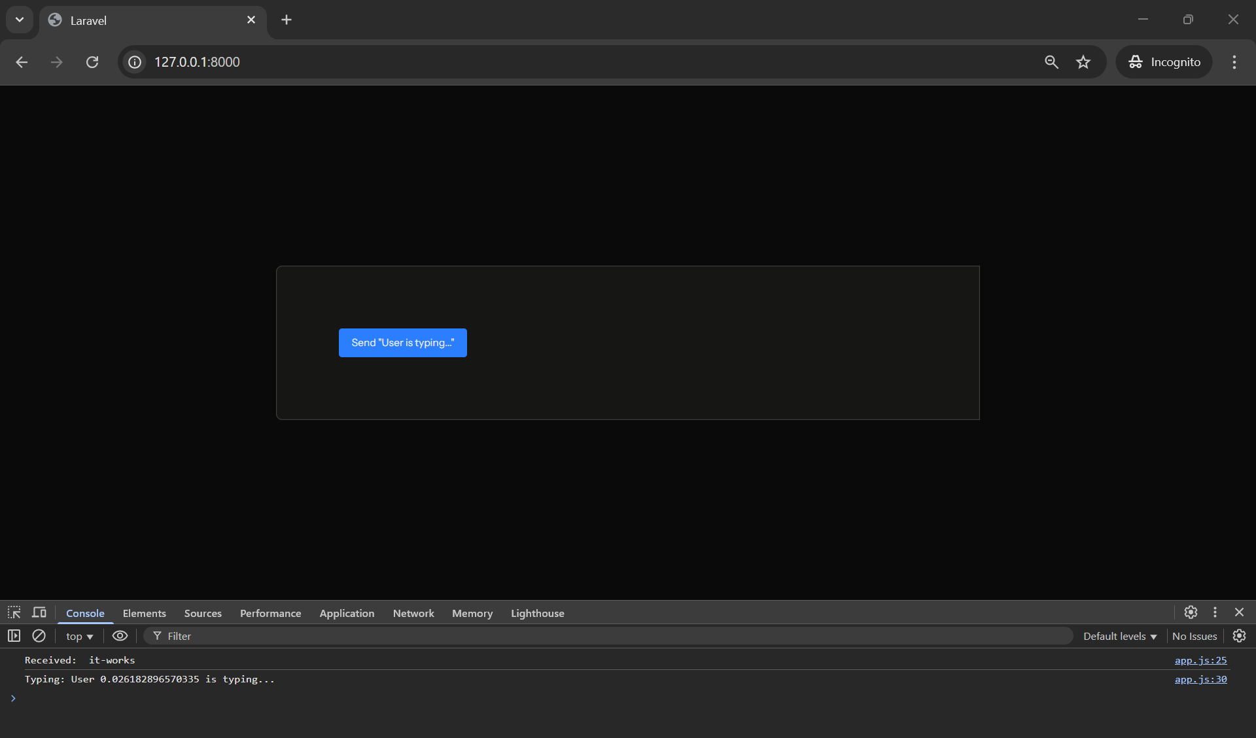Expand the top JavaScript context dropdown

(x=79, y=637)
